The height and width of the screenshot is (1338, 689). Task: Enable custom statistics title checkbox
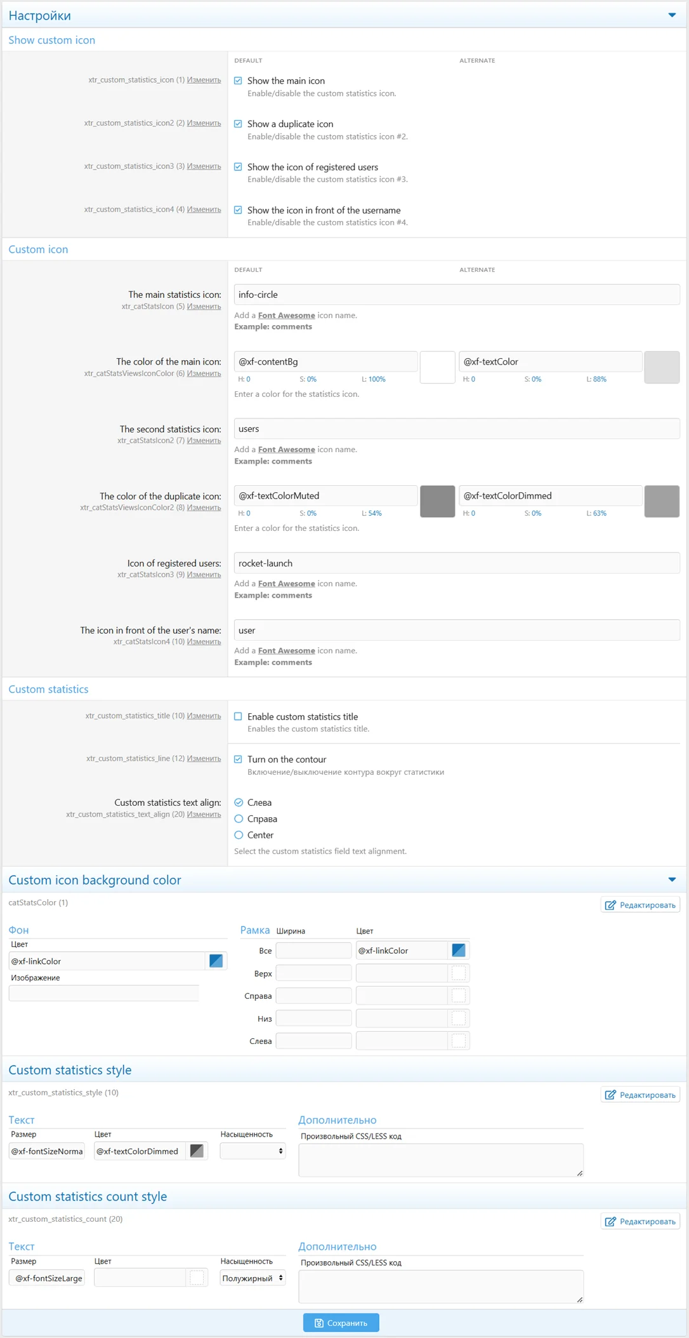click(239, 716)
